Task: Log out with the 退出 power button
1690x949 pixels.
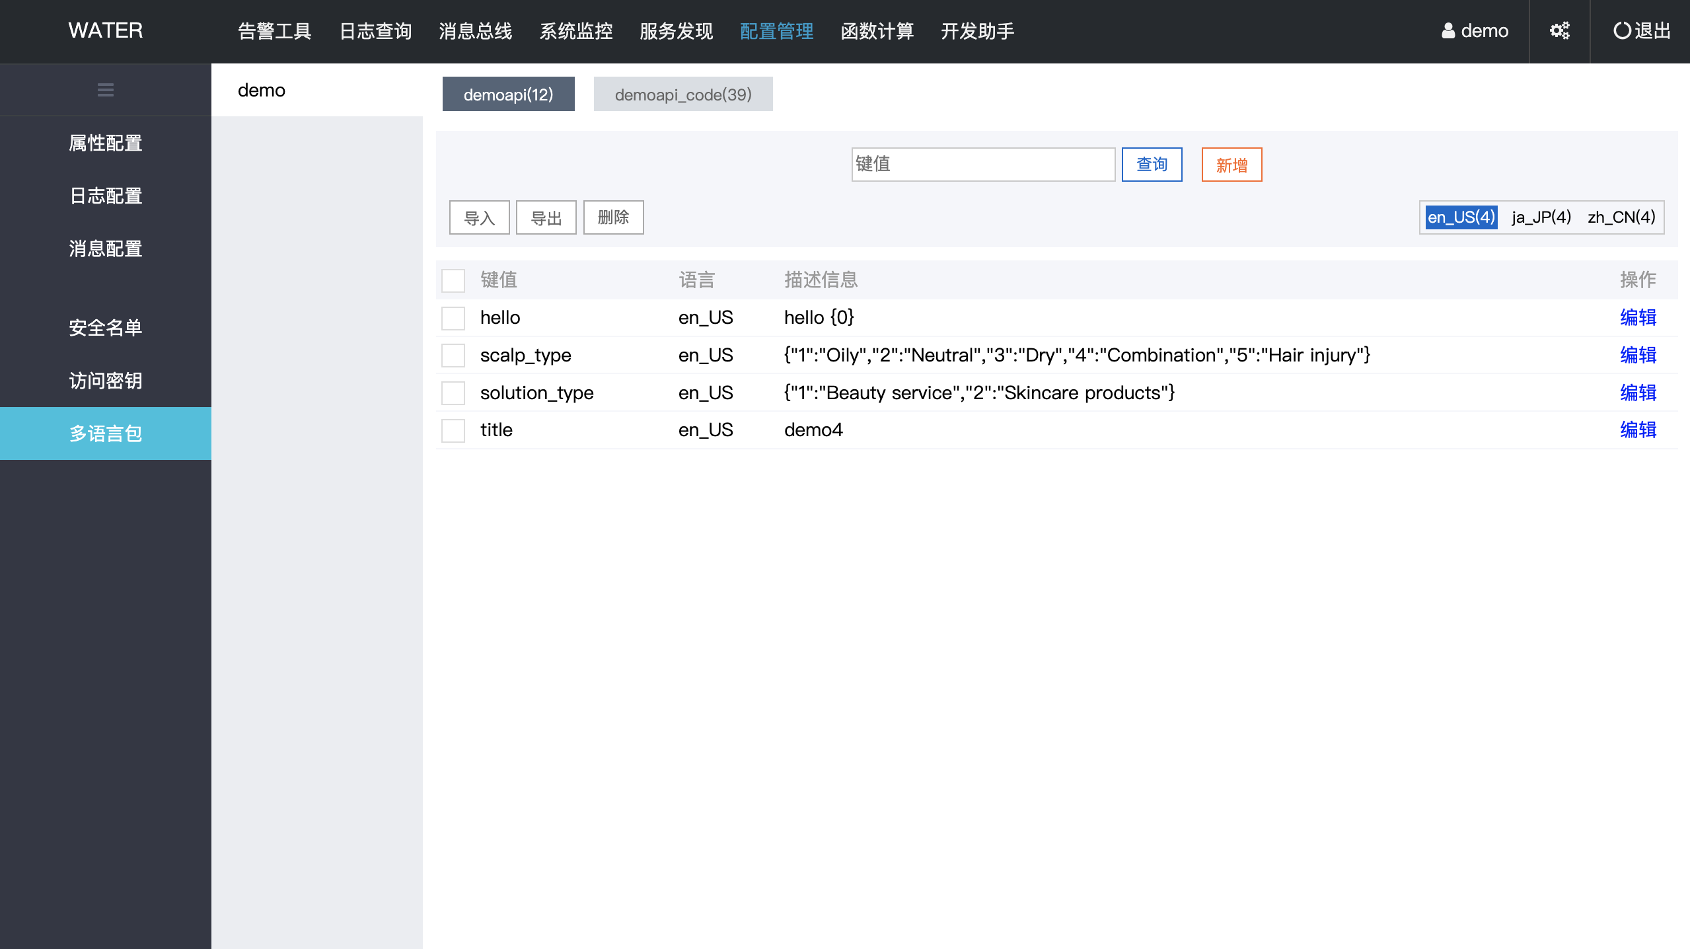Action: tap(1642, 31)
